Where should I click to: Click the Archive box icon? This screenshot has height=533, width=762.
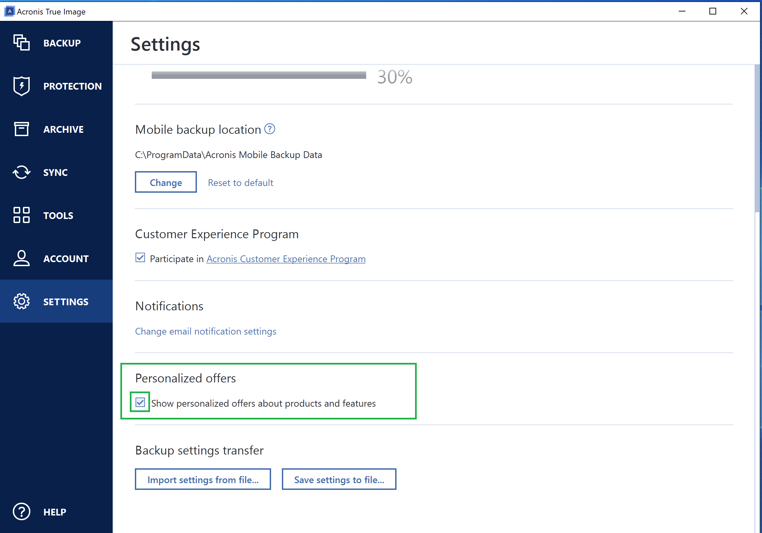click(21, 129)
